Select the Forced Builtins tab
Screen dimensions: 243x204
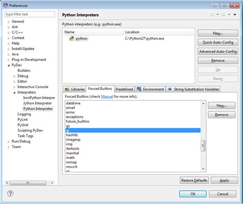click(100, 89)
